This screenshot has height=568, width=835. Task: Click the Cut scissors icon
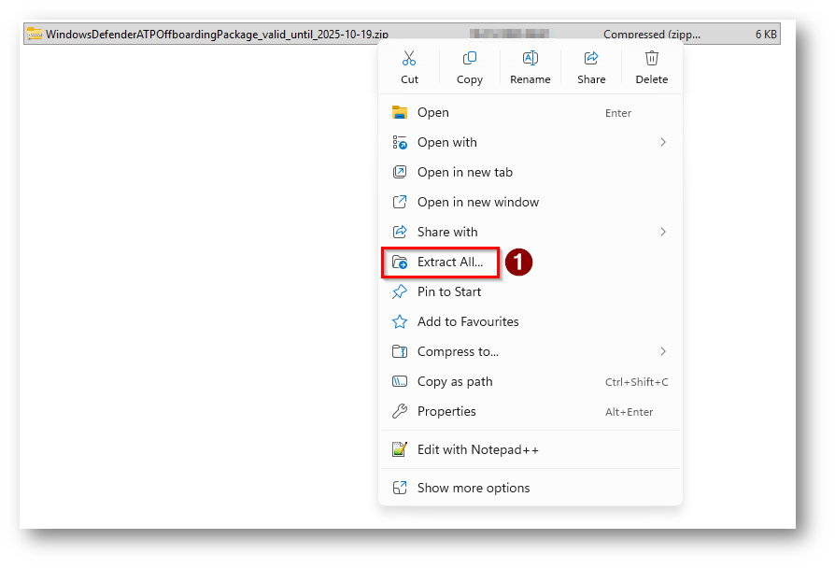coord(409,58)
